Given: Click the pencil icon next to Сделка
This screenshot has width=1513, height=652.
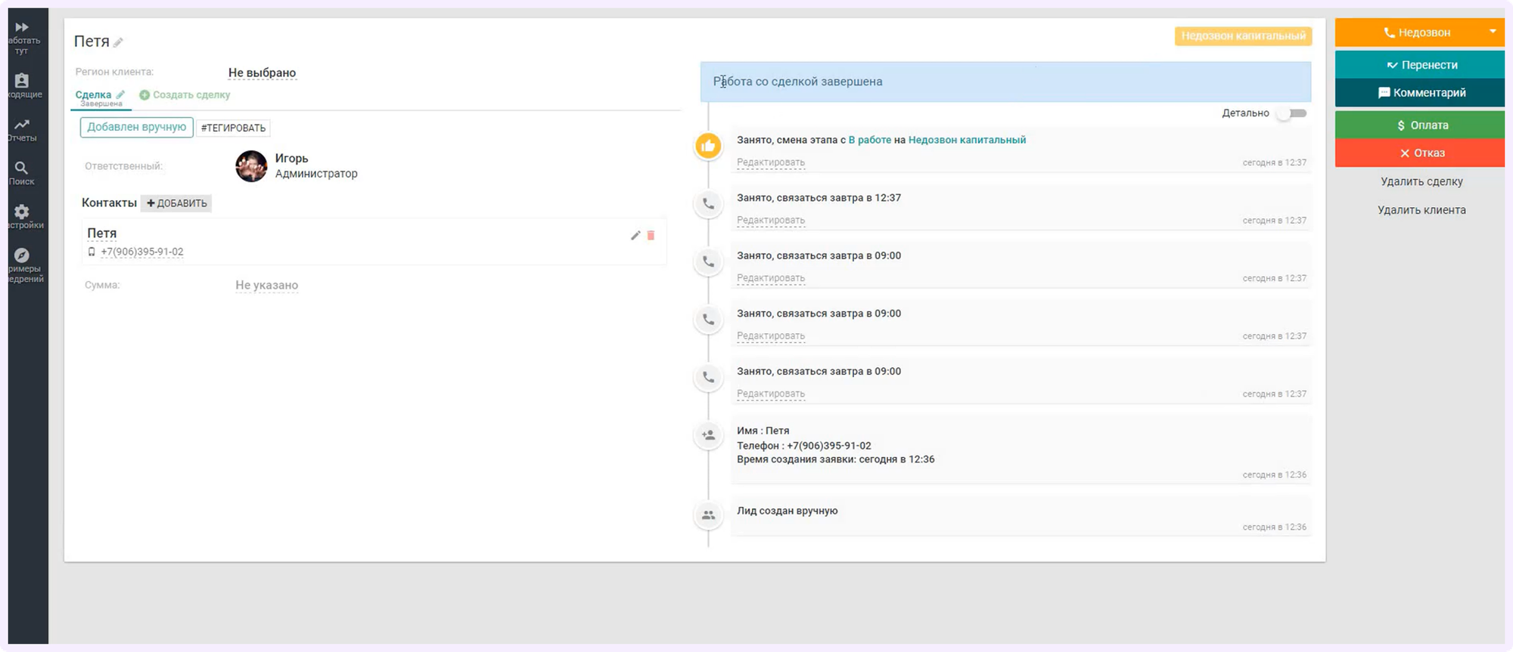Looking at the screenshot, I should point(120,94).
